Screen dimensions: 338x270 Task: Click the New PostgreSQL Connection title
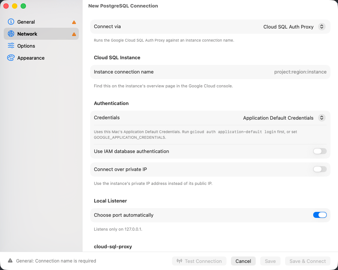pyautogui.click(x=123, y=6)
